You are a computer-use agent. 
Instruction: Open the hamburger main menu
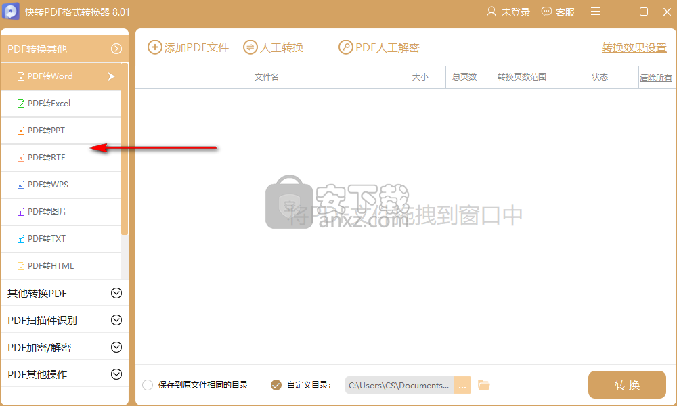[595, 12]
